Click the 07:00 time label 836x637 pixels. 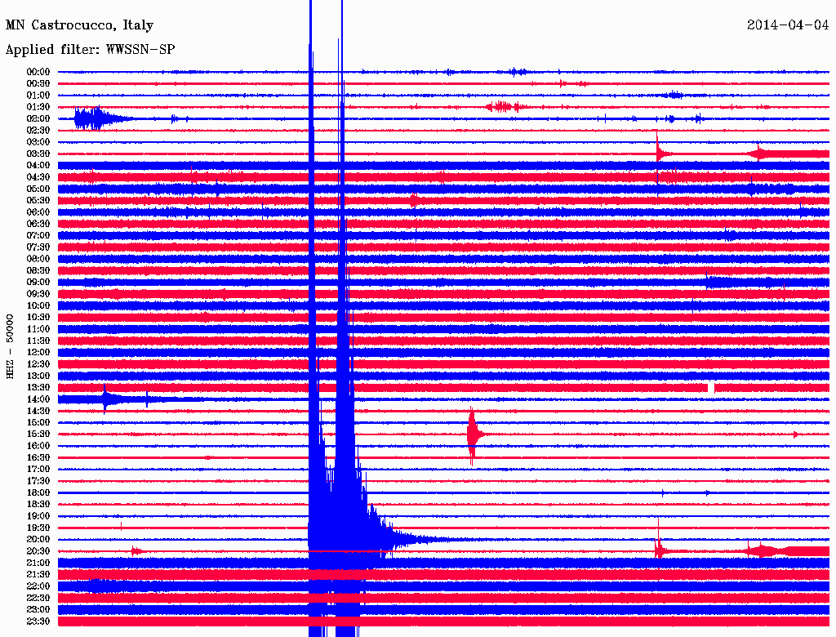coord(38,235)
